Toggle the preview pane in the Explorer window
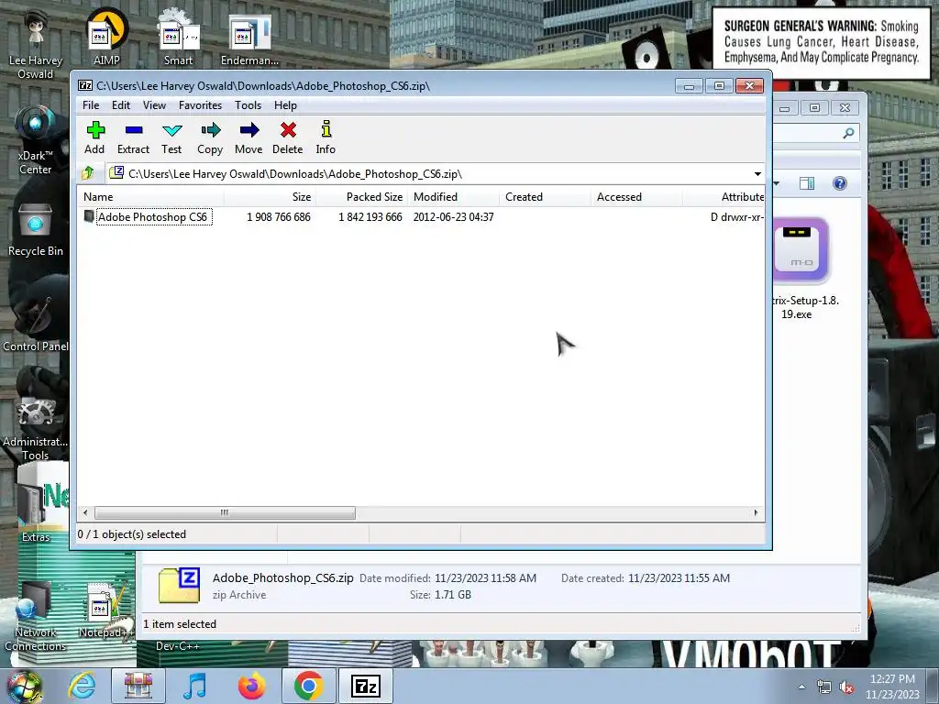939x704 pixels. coord(807,183)
